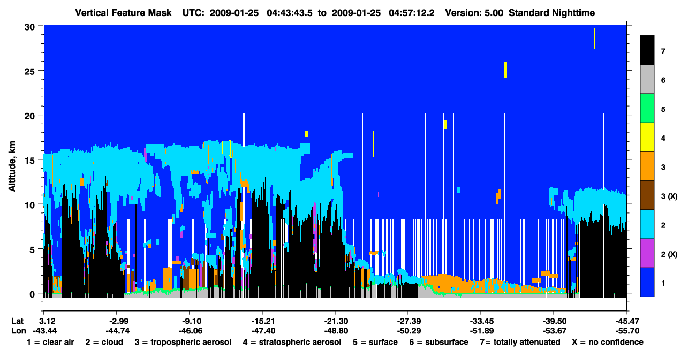Click longitude value -44.74
The height and width of the screenshot is (357, 696).
click(117, 331)
